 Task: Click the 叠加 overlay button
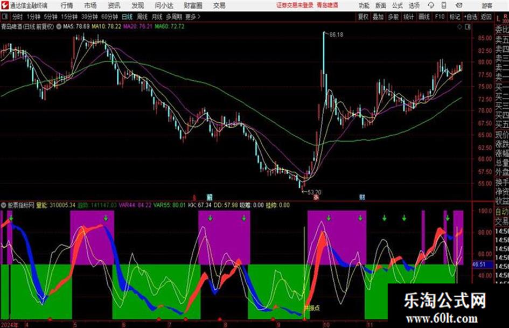(x=378, y=17)
